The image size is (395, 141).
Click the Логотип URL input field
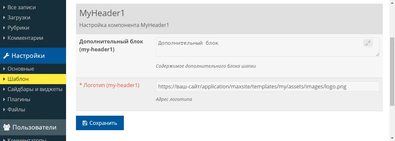point(268,86)
